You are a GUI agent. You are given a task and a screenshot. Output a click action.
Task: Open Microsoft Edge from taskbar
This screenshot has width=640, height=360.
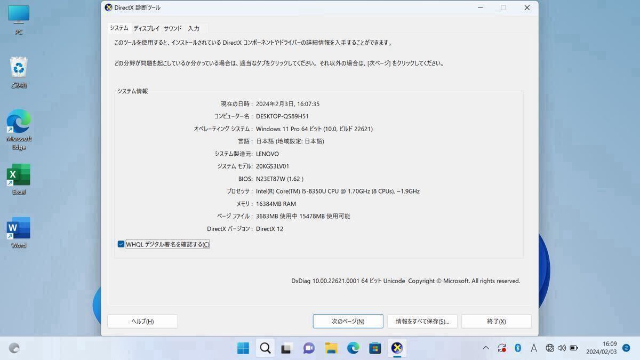click(353, 348)
